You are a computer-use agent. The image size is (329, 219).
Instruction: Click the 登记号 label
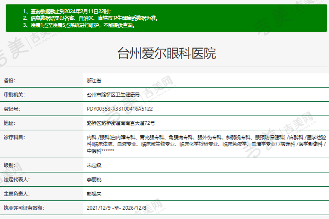click(12, 109)
